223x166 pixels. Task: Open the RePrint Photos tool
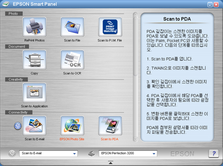[x=34, y=27]
